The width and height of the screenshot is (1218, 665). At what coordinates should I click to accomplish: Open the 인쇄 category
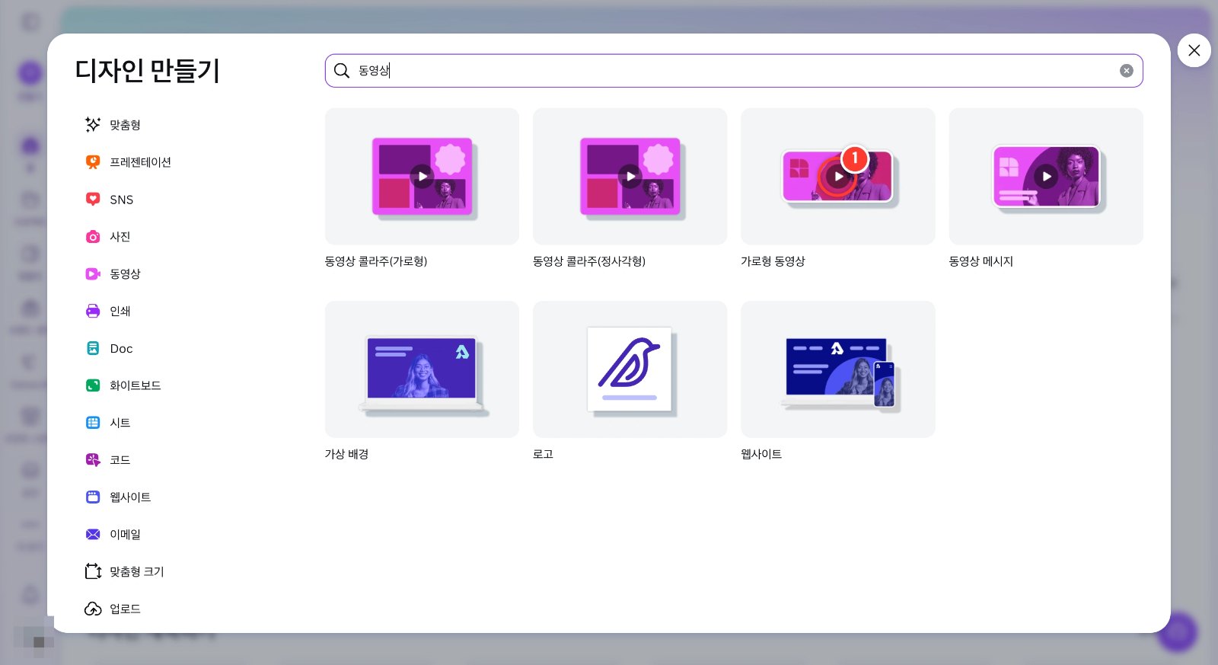tap(120, 311)
